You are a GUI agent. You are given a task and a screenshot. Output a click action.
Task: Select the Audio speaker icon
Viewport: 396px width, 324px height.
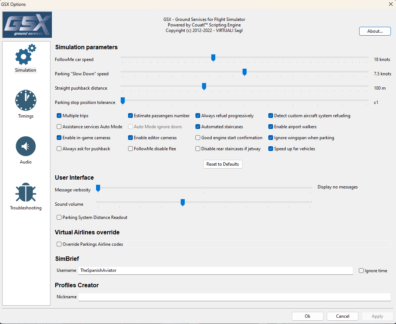coord(26,147)
